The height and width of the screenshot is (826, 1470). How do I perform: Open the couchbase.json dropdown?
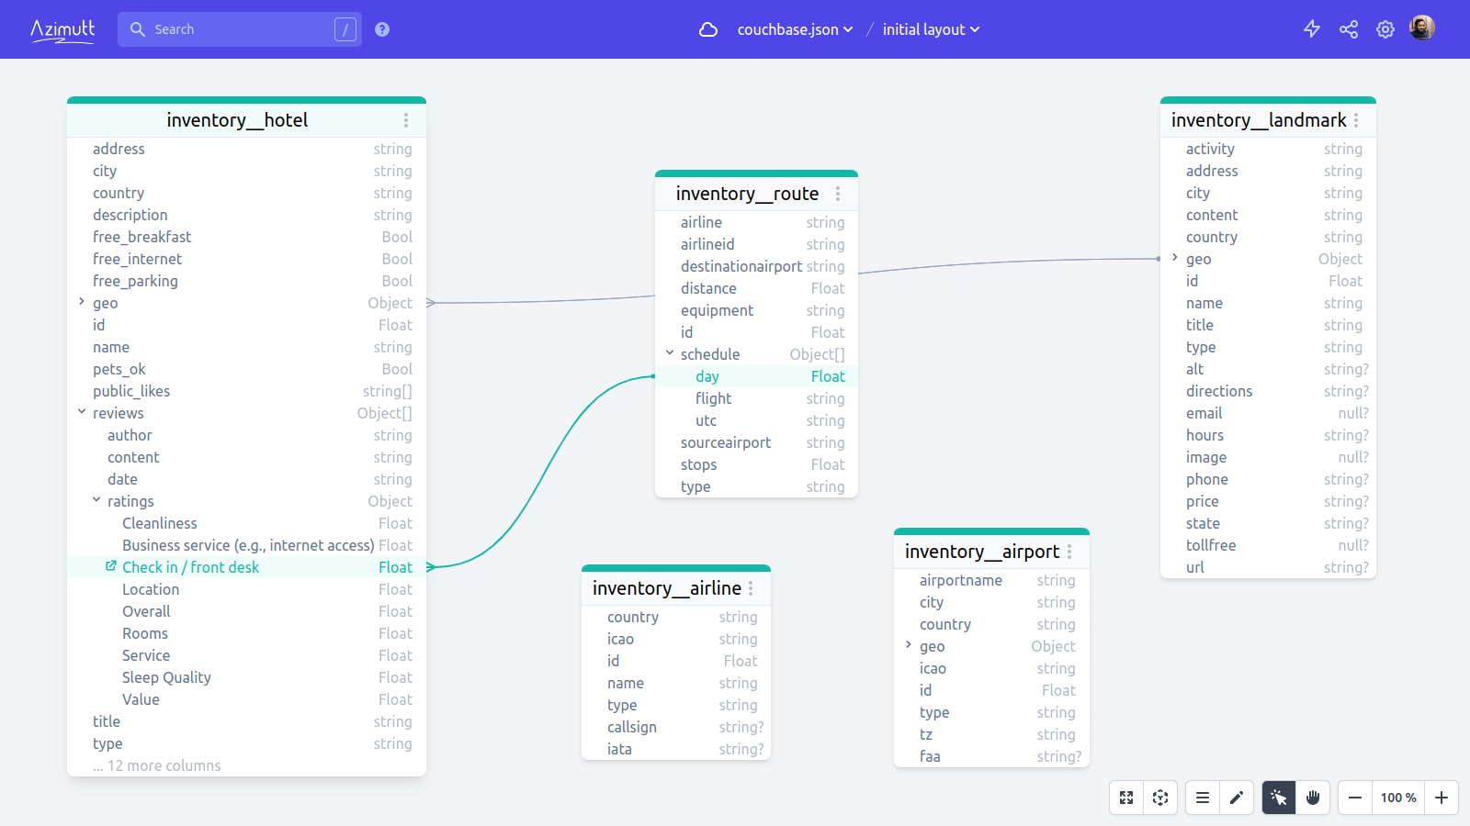tap(794, 28)
